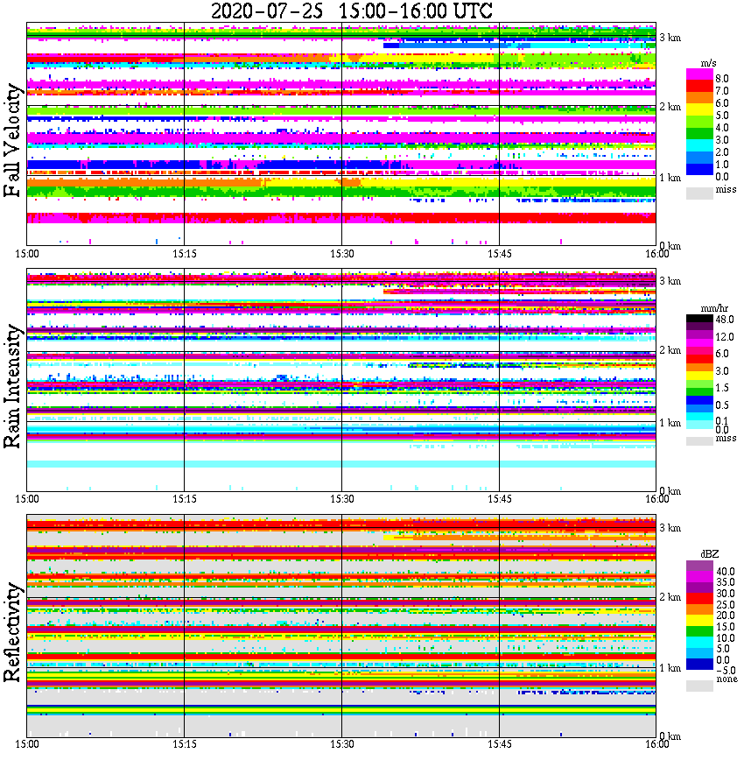Click "2 km" beside the Fall Velocity plot
744x760 pixels.
670,107
